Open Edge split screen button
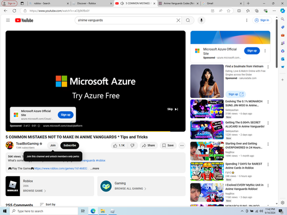Image resolution: width=287 pixels, height=215 pixels. click(239, 11)
